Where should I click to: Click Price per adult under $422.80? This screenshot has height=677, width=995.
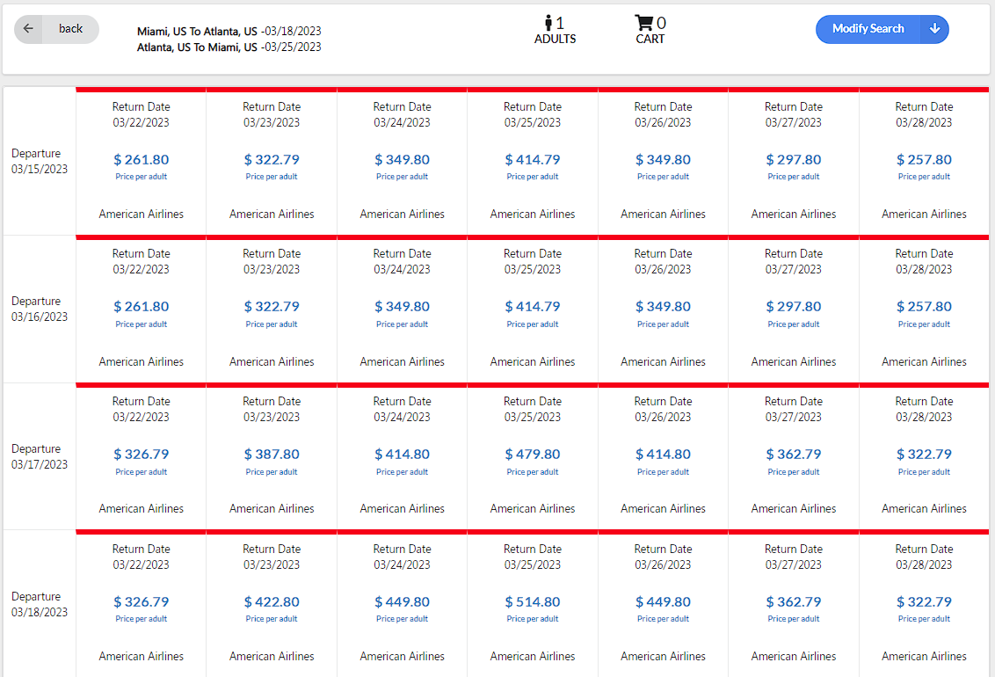pyautogui.click(x=272, y=619)
